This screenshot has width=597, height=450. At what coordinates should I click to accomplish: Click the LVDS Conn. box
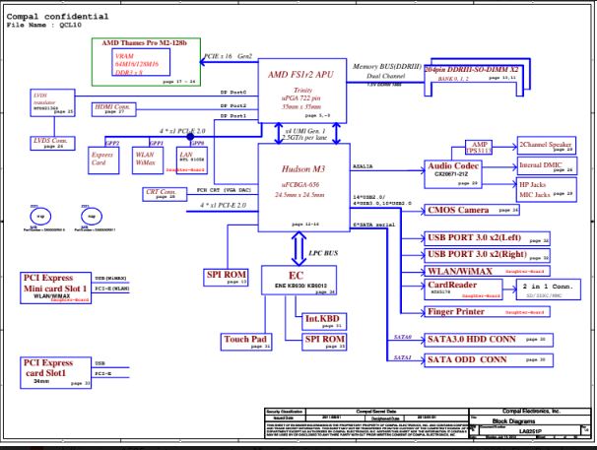pos(52,143)
